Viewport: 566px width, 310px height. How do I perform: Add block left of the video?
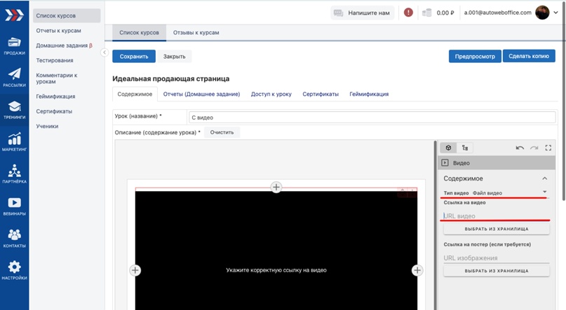[x=135, y=270]
